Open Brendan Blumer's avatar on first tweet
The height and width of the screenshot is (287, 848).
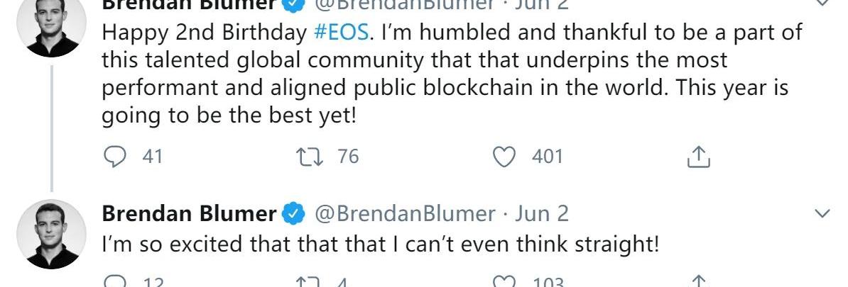51,28
